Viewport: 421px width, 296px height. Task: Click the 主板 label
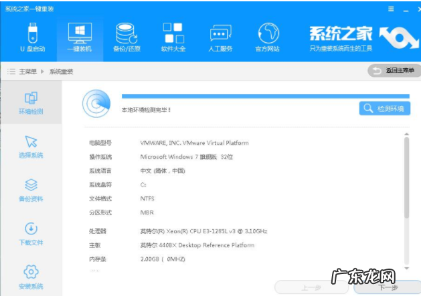click(94, 245)
